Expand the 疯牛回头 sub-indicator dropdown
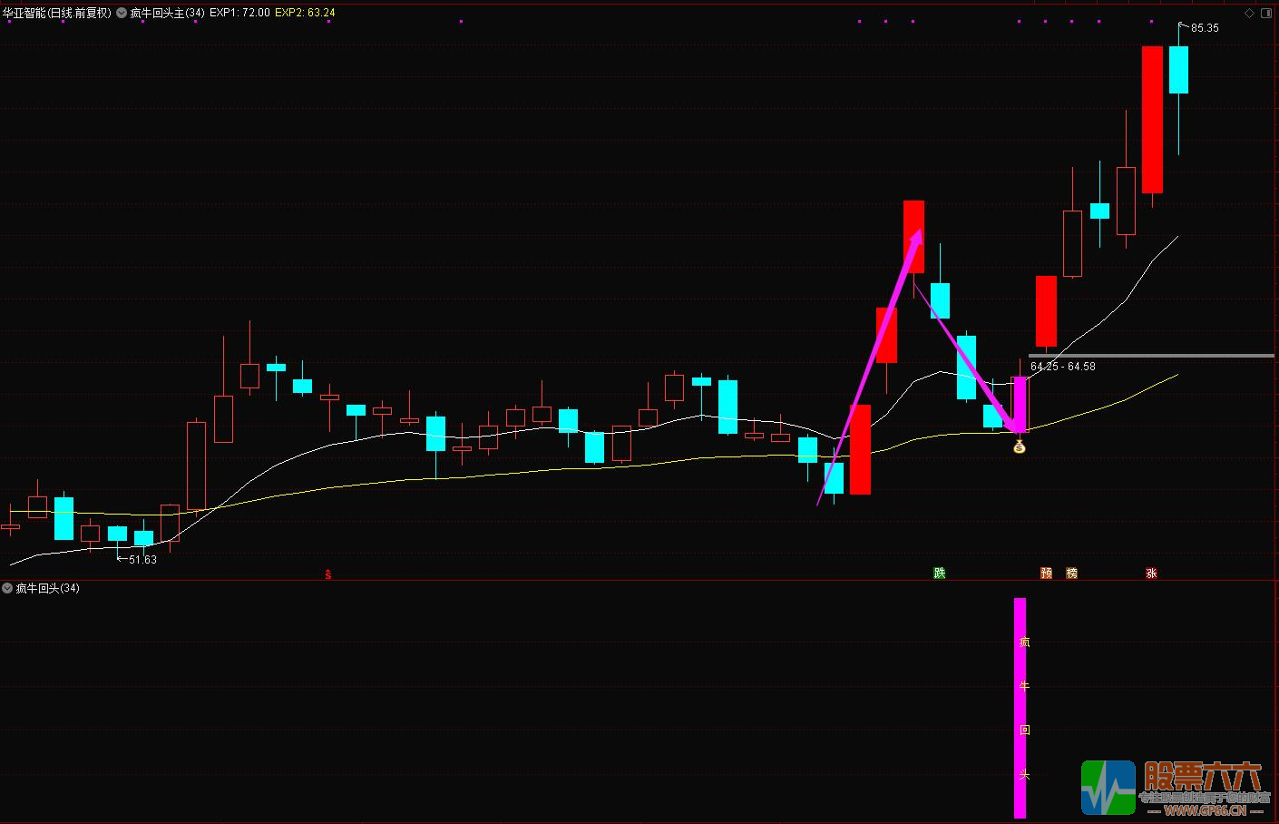The image size is (1279, 824). (8, 588)
